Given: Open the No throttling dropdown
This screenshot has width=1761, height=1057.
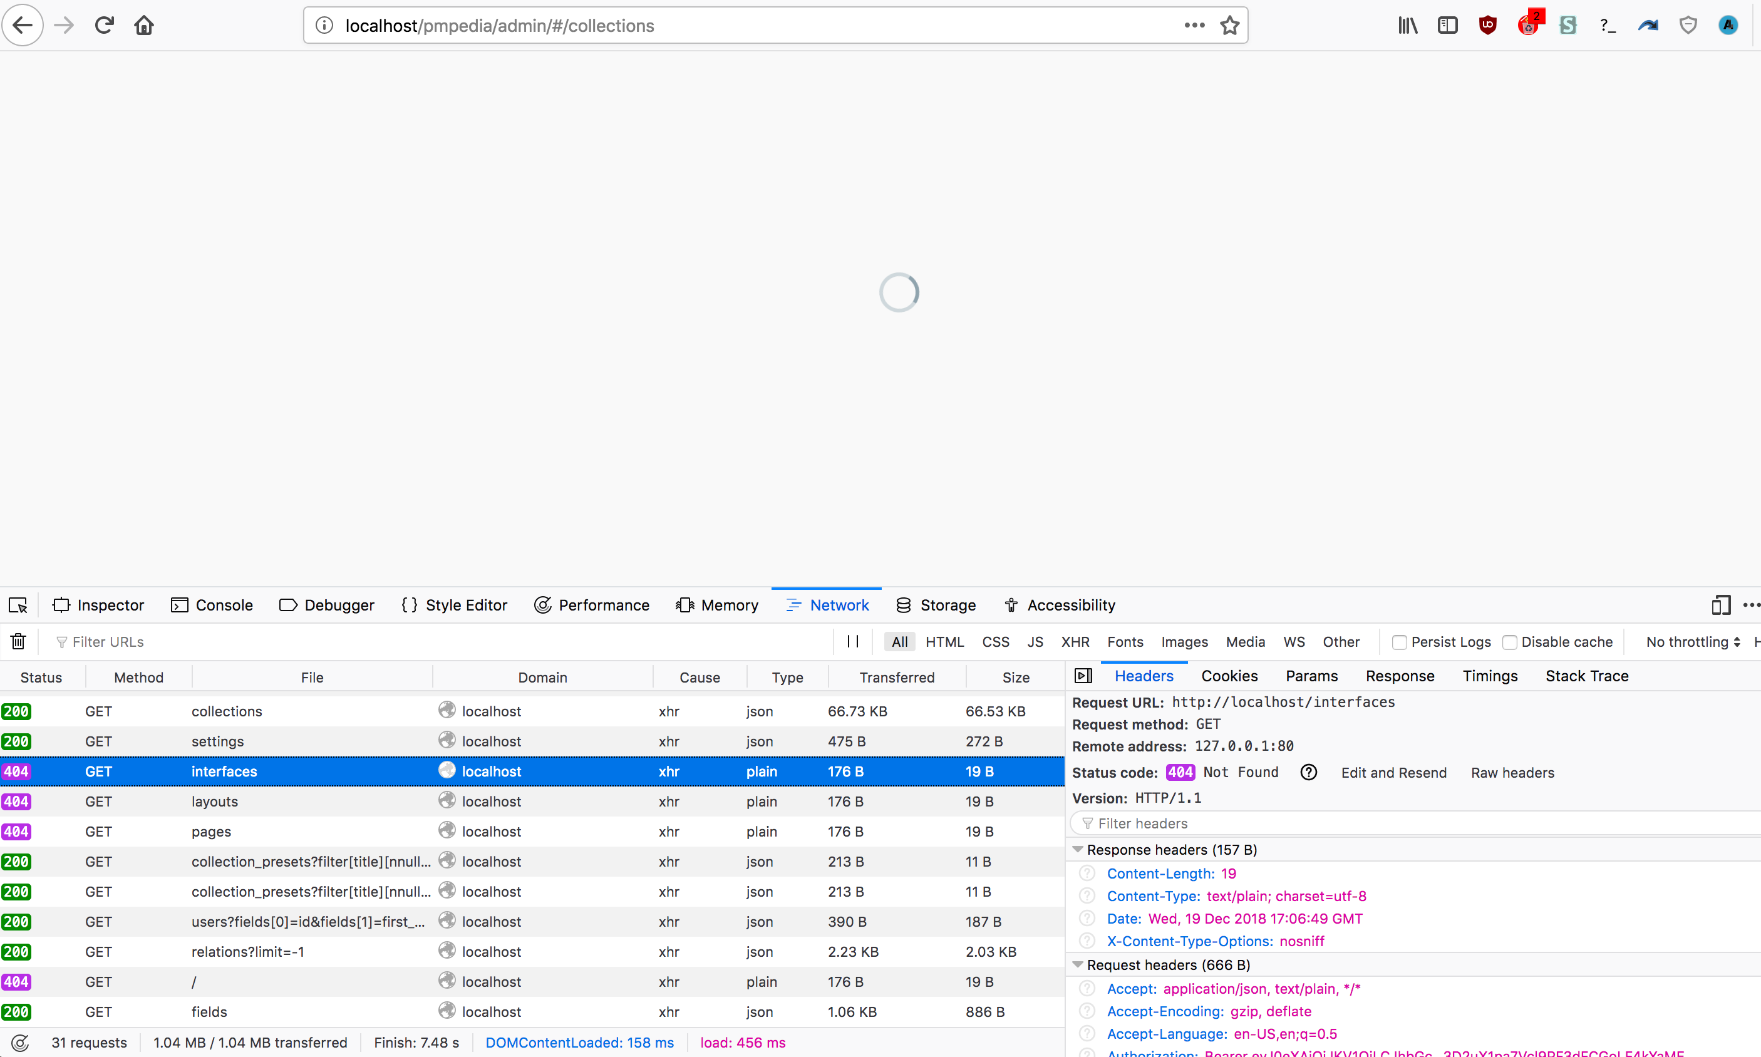Looking at the screenshot, I should tap(1693, 642).
